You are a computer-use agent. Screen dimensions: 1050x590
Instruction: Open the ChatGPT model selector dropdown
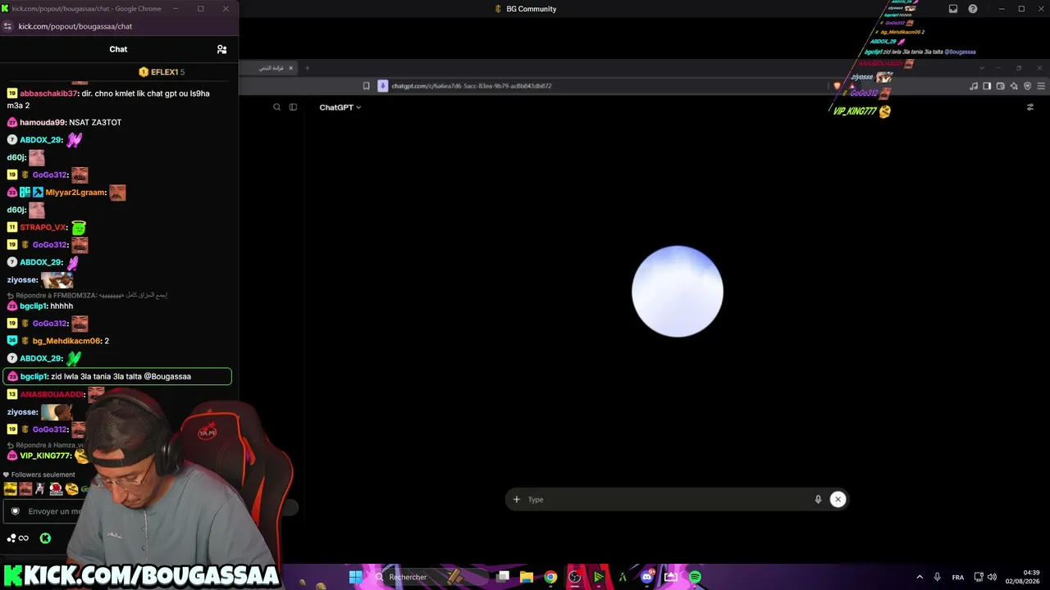340,107
